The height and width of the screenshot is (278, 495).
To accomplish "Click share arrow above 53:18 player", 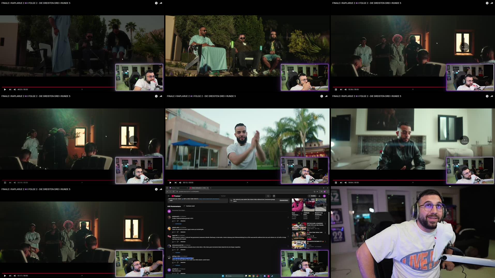I will pos(161,96).
